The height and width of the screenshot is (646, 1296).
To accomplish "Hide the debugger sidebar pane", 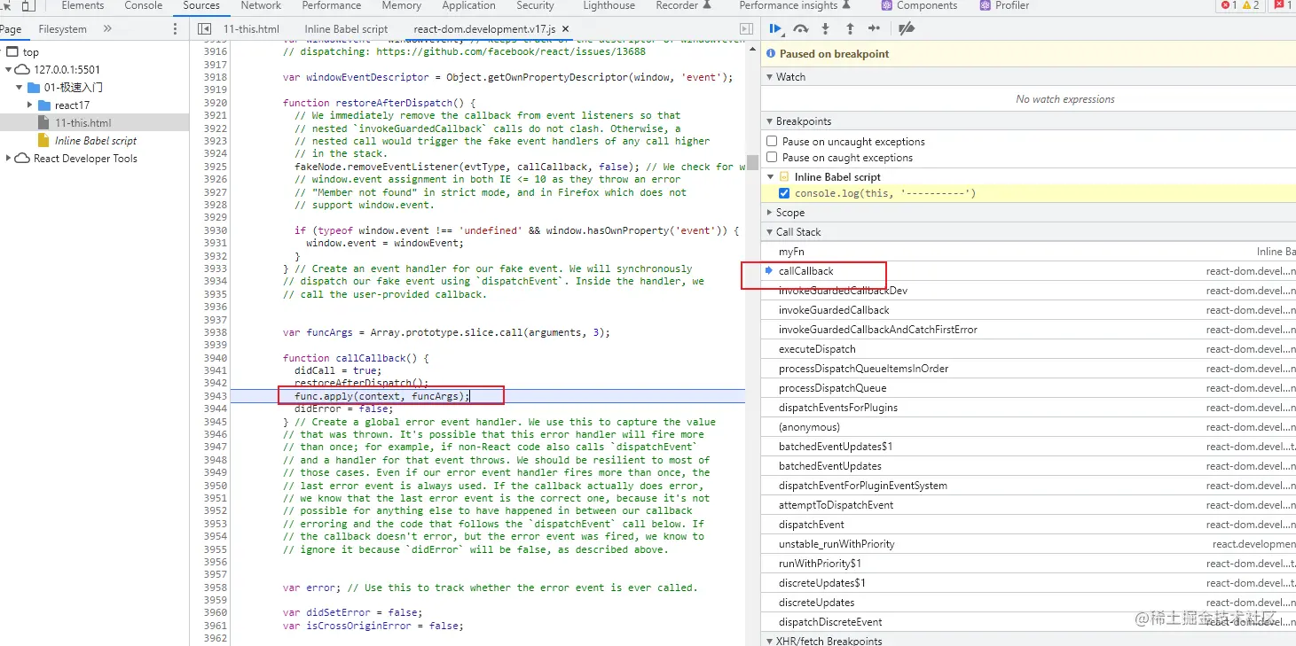I will 746,29.
